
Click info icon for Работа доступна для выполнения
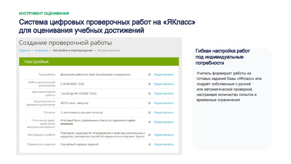[x=150, y=84]
